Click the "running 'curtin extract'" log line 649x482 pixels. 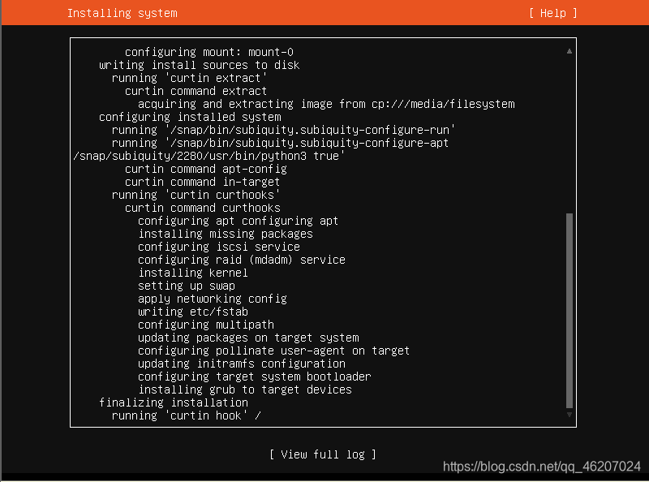coord(189,78)
